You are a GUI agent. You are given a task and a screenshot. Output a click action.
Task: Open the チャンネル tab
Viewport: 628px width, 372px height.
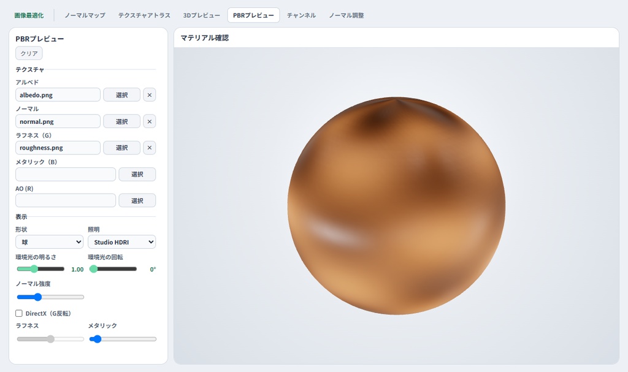tap(301, 15)
